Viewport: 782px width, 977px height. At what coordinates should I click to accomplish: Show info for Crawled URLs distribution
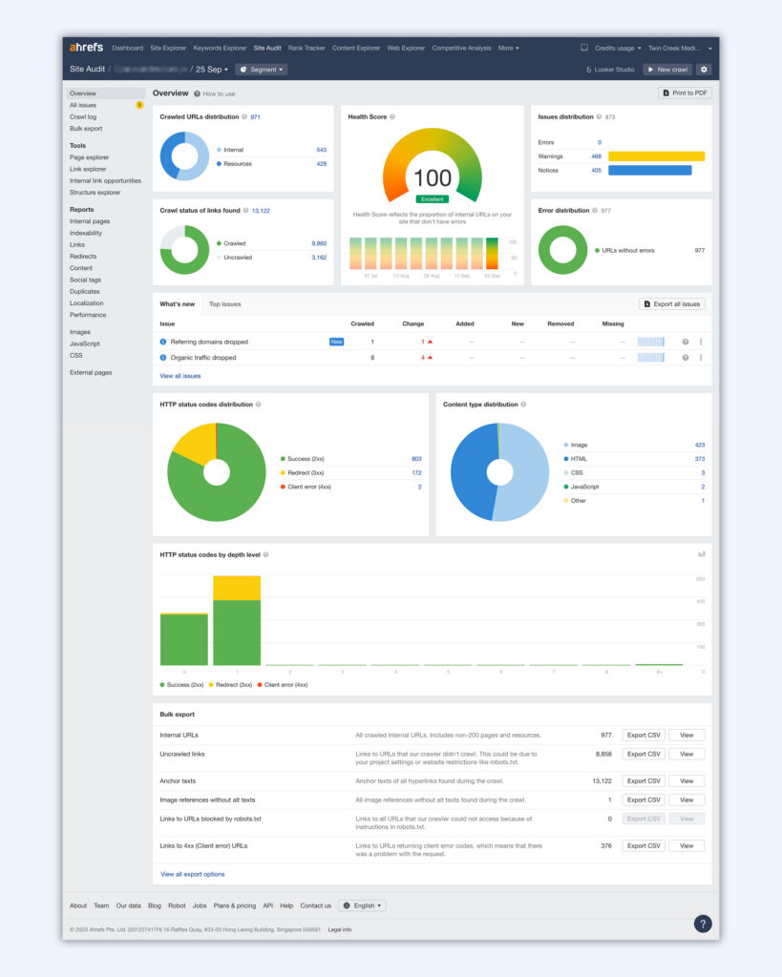[244, 117]
